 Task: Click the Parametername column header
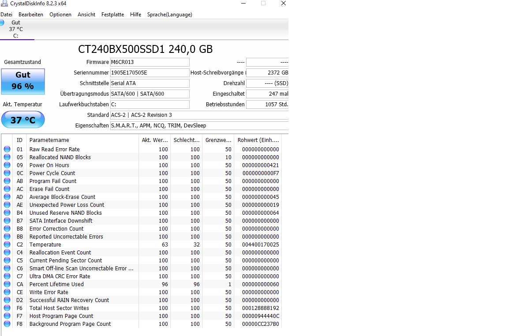(x=82, y=140)
